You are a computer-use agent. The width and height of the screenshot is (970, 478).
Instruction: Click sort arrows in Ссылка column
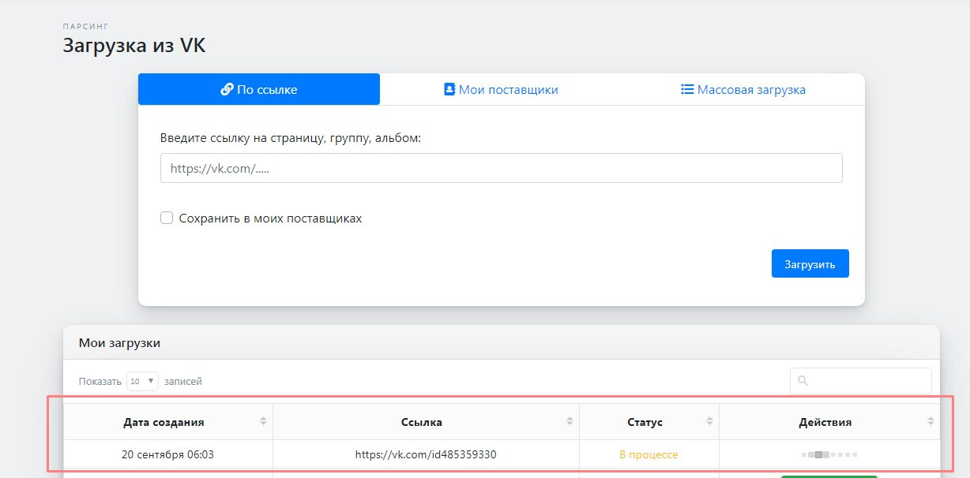coord(570,422)
